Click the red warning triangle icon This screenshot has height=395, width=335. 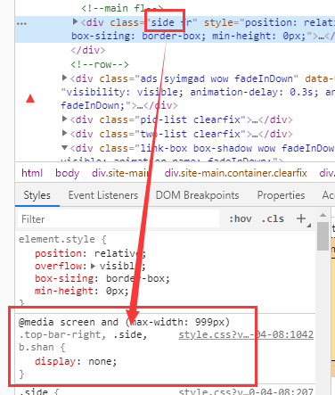coord(30,98)
